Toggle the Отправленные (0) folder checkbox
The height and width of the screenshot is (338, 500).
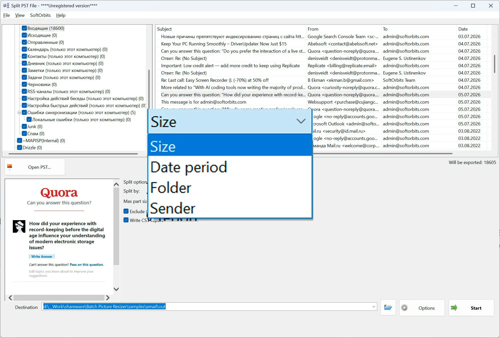(x=24, y=42)
